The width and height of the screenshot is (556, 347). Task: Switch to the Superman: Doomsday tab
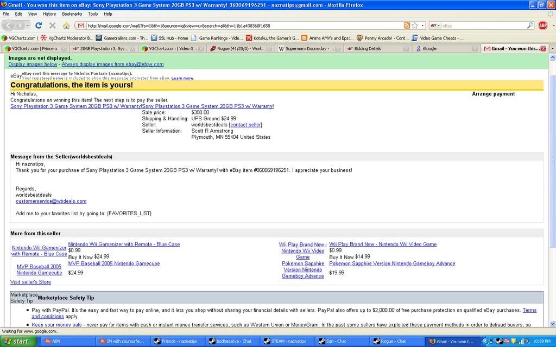coord(306,48)
